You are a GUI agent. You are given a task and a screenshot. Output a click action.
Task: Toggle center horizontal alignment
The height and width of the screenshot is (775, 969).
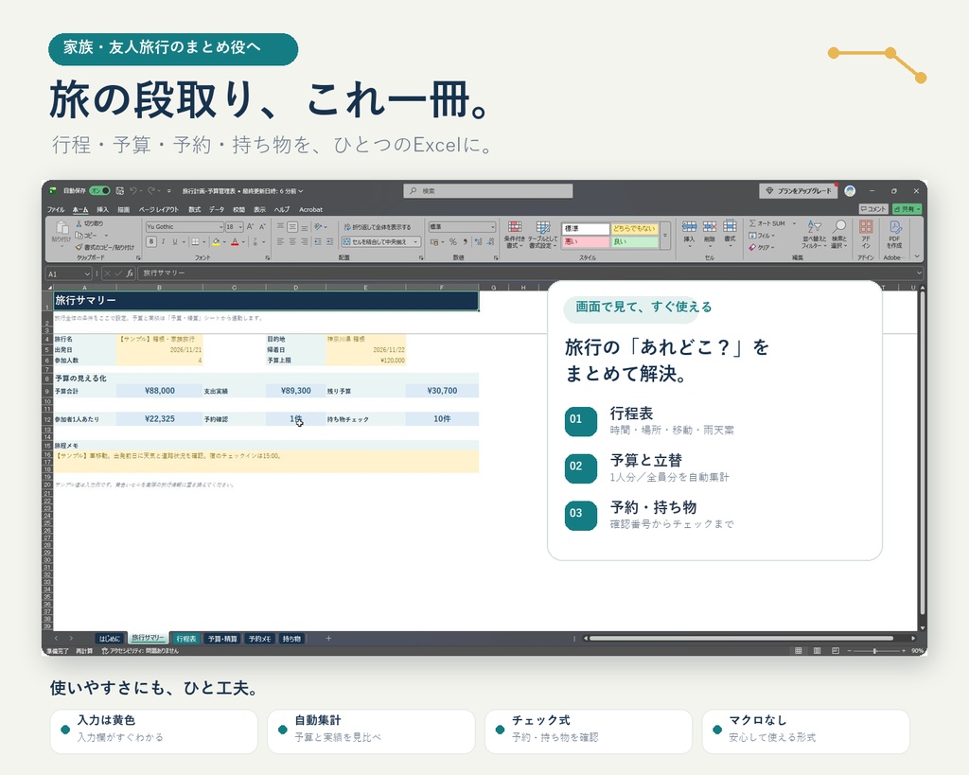[x=292, y=241]
